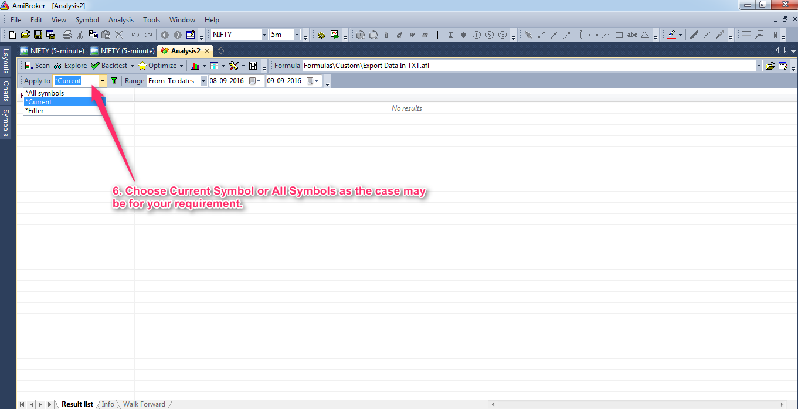Open the Window menu
This screenshot has width=798, height=409.
[x=182, y=20]
